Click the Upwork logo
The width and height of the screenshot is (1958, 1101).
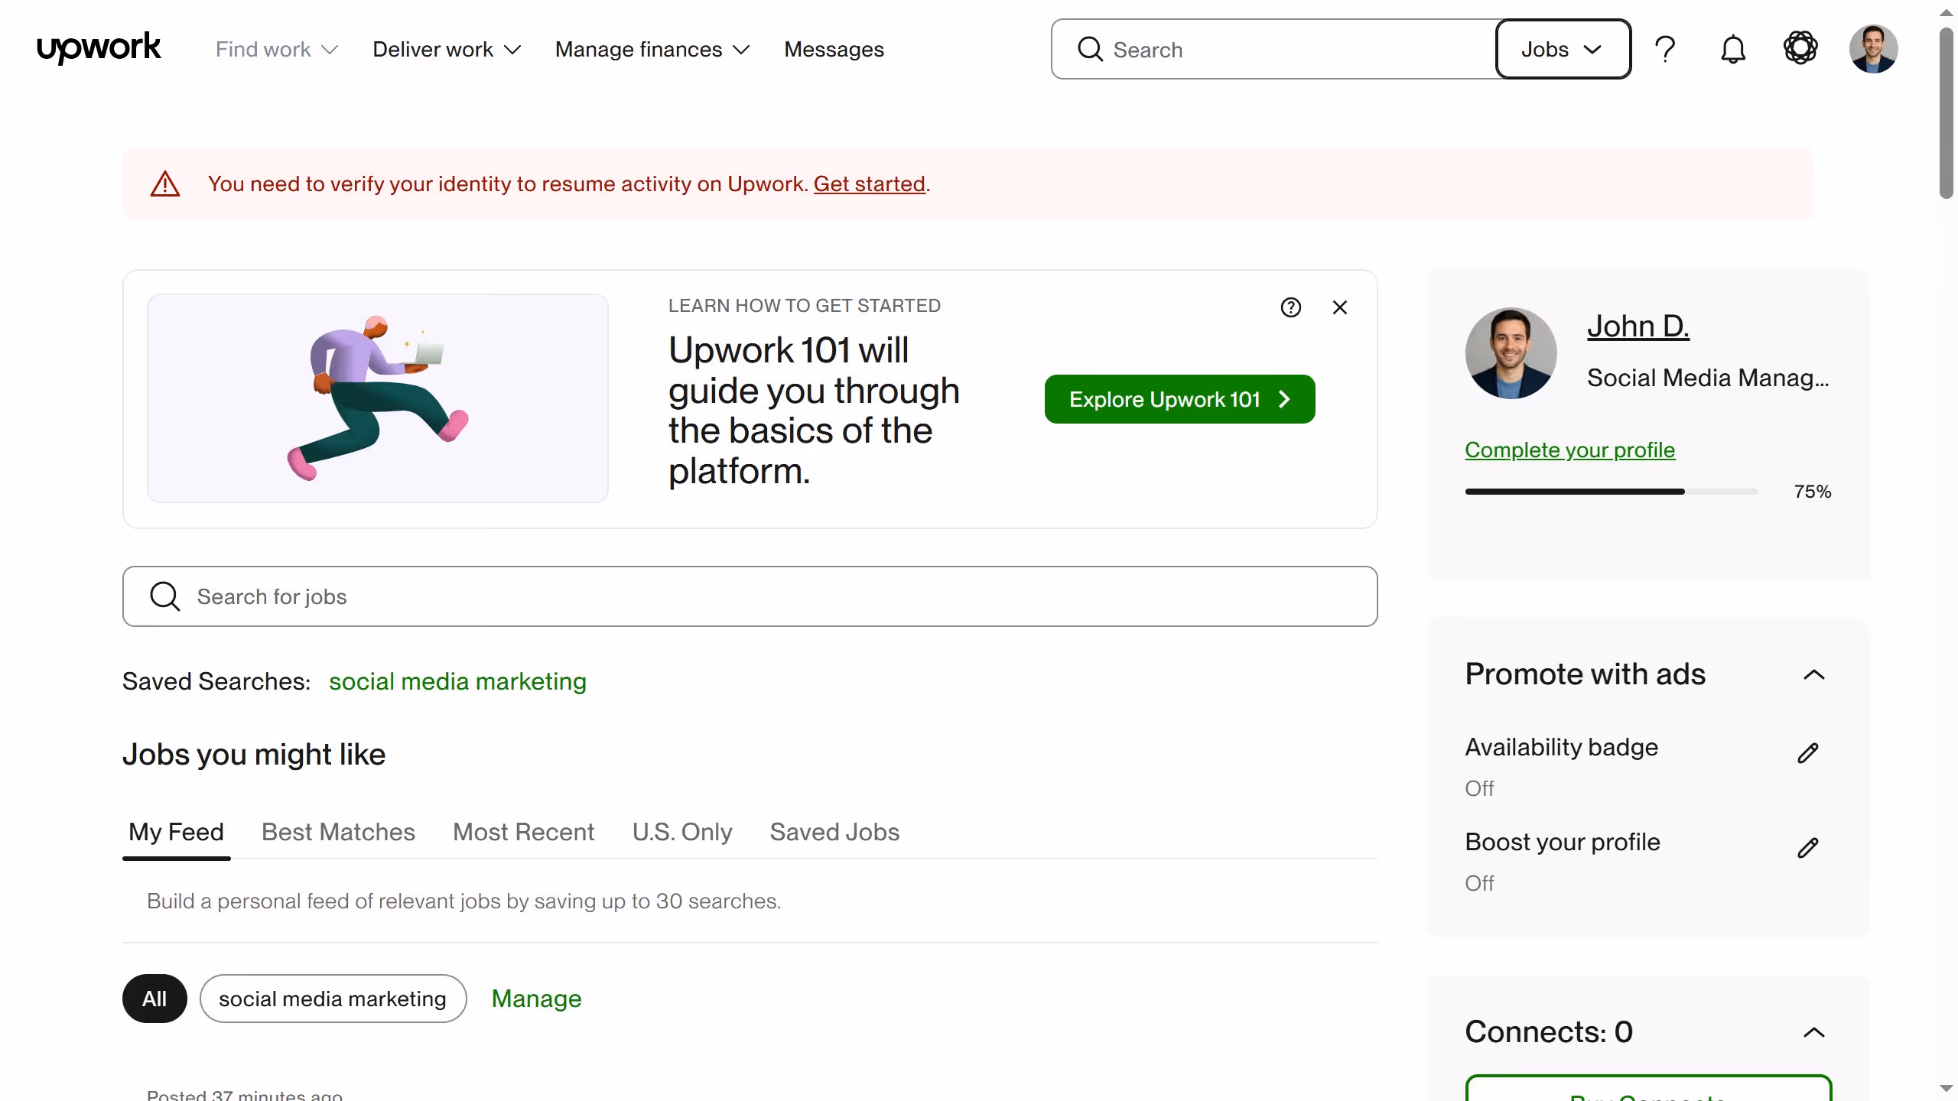pyautogui.click(x=98, y=47)
